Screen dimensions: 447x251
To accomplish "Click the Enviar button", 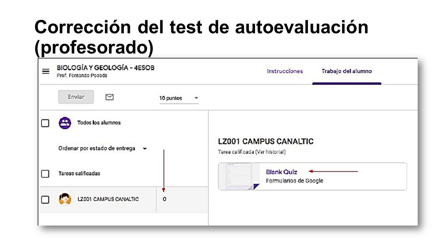I will pos(76,97).
